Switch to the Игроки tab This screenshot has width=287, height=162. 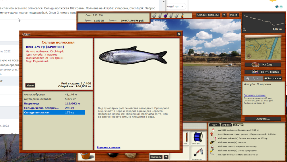pyautogui.click(x=226, y=125)
